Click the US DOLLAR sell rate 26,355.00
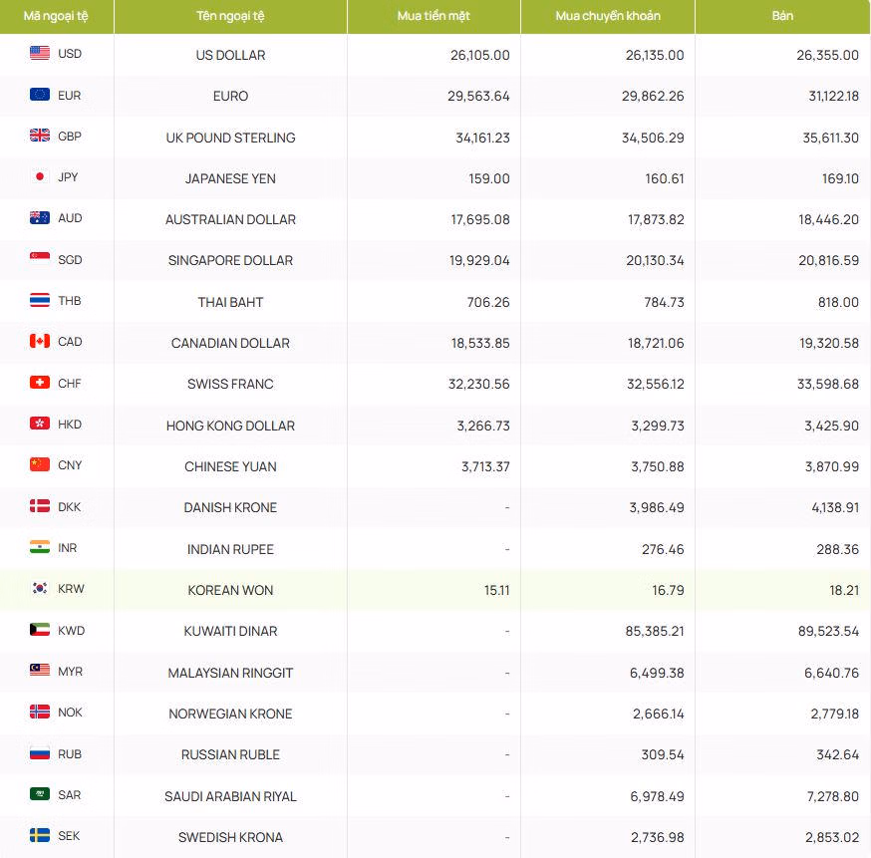 pos(827,55)
